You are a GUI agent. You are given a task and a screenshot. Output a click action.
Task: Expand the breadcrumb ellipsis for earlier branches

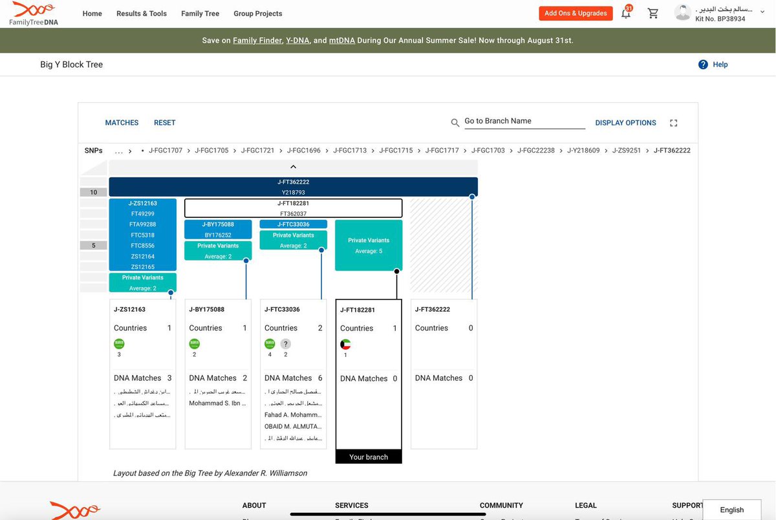click(119, 151)
